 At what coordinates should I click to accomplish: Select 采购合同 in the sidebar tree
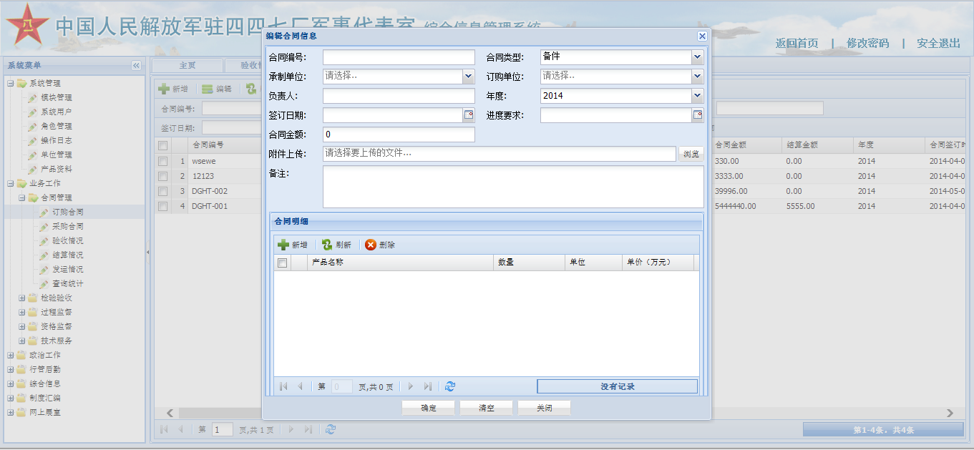67,226
